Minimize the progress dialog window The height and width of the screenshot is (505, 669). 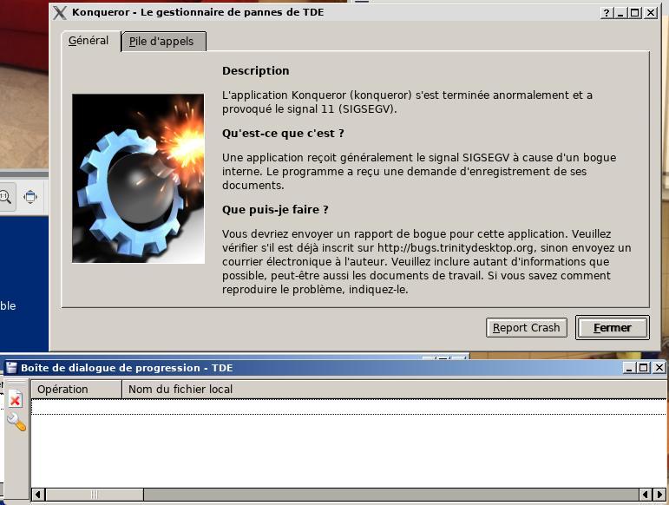click(628, 368)
